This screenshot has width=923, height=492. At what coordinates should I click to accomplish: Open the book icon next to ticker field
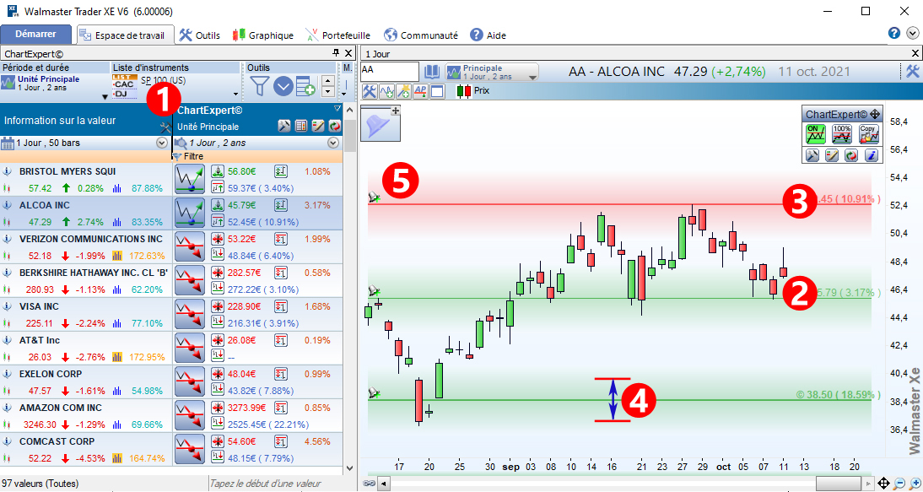point(432,72)
